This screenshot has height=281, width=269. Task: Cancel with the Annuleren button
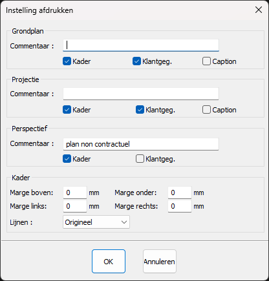pos(160,262)
